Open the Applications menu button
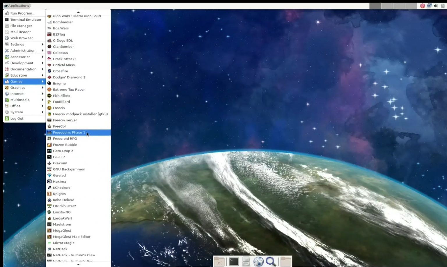447x267 pixels. [17, 6]
